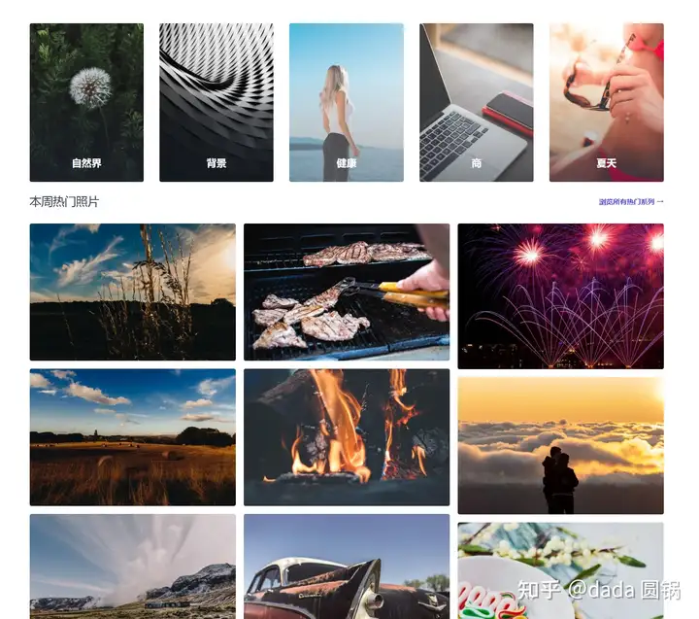This screenshot has height=619, width=699.
Task: View the fireworks night photo
Action: [x=560, y=295]
